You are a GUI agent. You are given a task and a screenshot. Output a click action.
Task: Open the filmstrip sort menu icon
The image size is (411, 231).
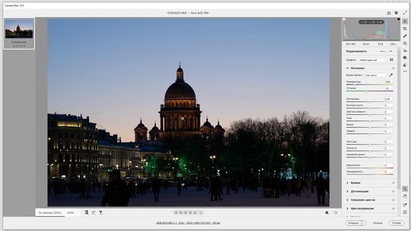tap(94, 212)
